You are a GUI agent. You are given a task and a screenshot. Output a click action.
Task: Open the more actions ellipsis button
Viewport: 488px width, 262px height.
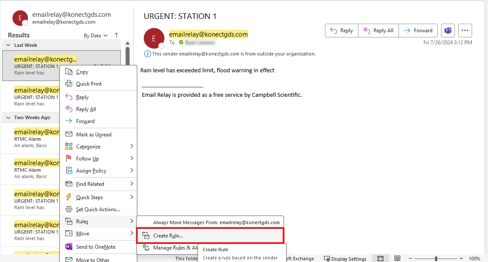(x=465, y=31)
